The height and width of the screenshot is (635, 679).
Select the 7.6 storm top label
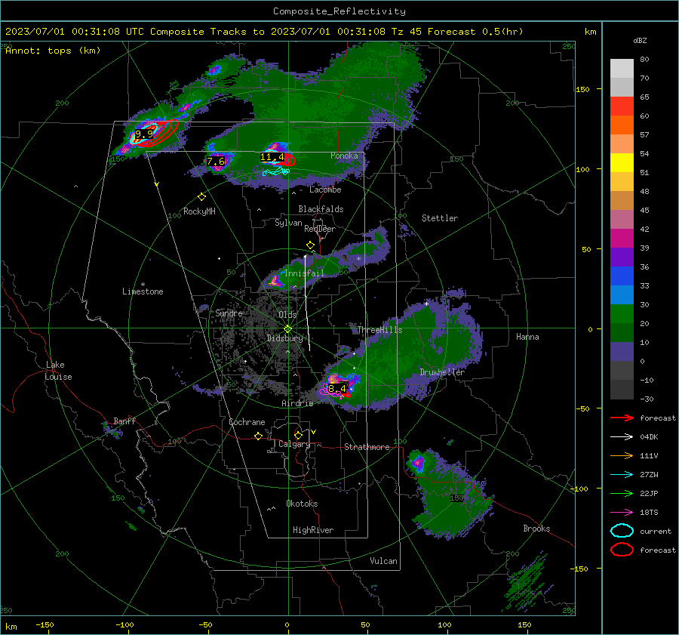coord(216,162)
